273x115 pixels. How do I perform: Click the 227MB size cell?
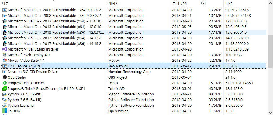(x=216, y=60)
